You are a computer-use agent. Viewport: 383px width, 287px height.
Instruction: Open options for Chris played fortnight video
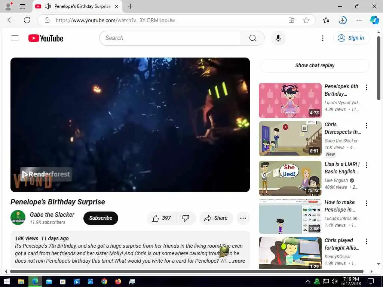point(367,241)
